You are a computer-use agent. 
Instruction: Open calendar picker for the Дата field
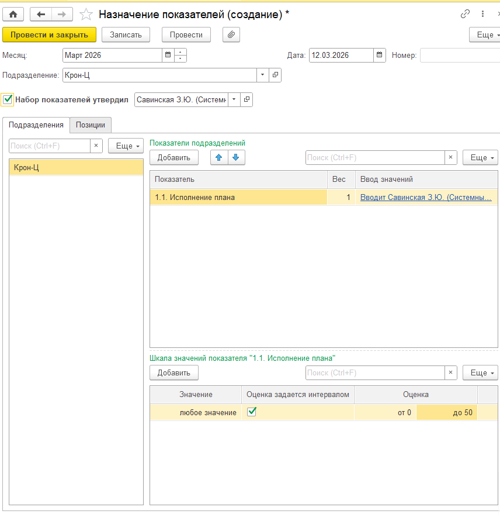(380, 56)
